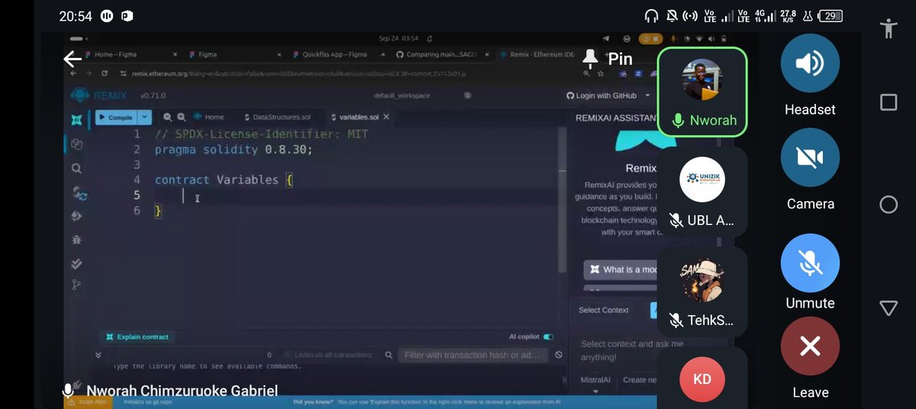The width and height of the screenshot is (916, 409).
Task: Unmute the microphone
Action: pos(810,263)
